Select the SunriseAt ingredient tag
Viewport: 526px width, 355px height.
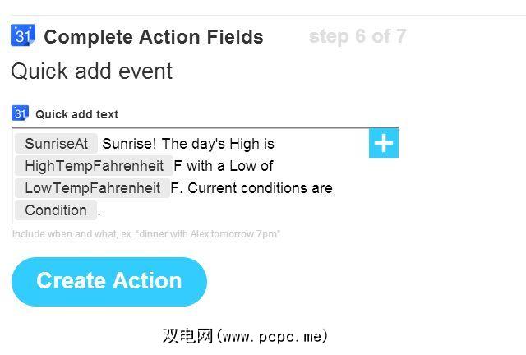tap(56, 144)
